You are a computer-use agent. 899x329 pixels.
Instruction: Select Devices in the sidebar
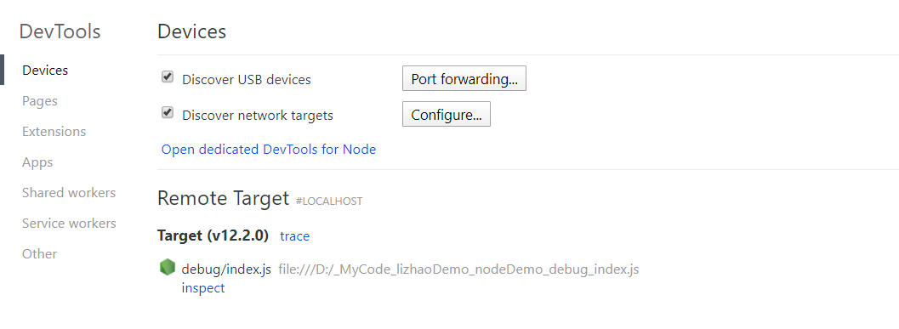click(45, 71)
